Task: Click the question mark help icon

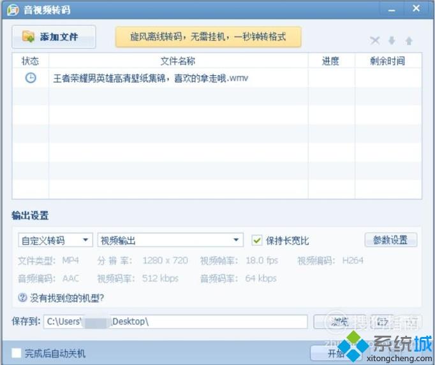Action: click(22, 297)
